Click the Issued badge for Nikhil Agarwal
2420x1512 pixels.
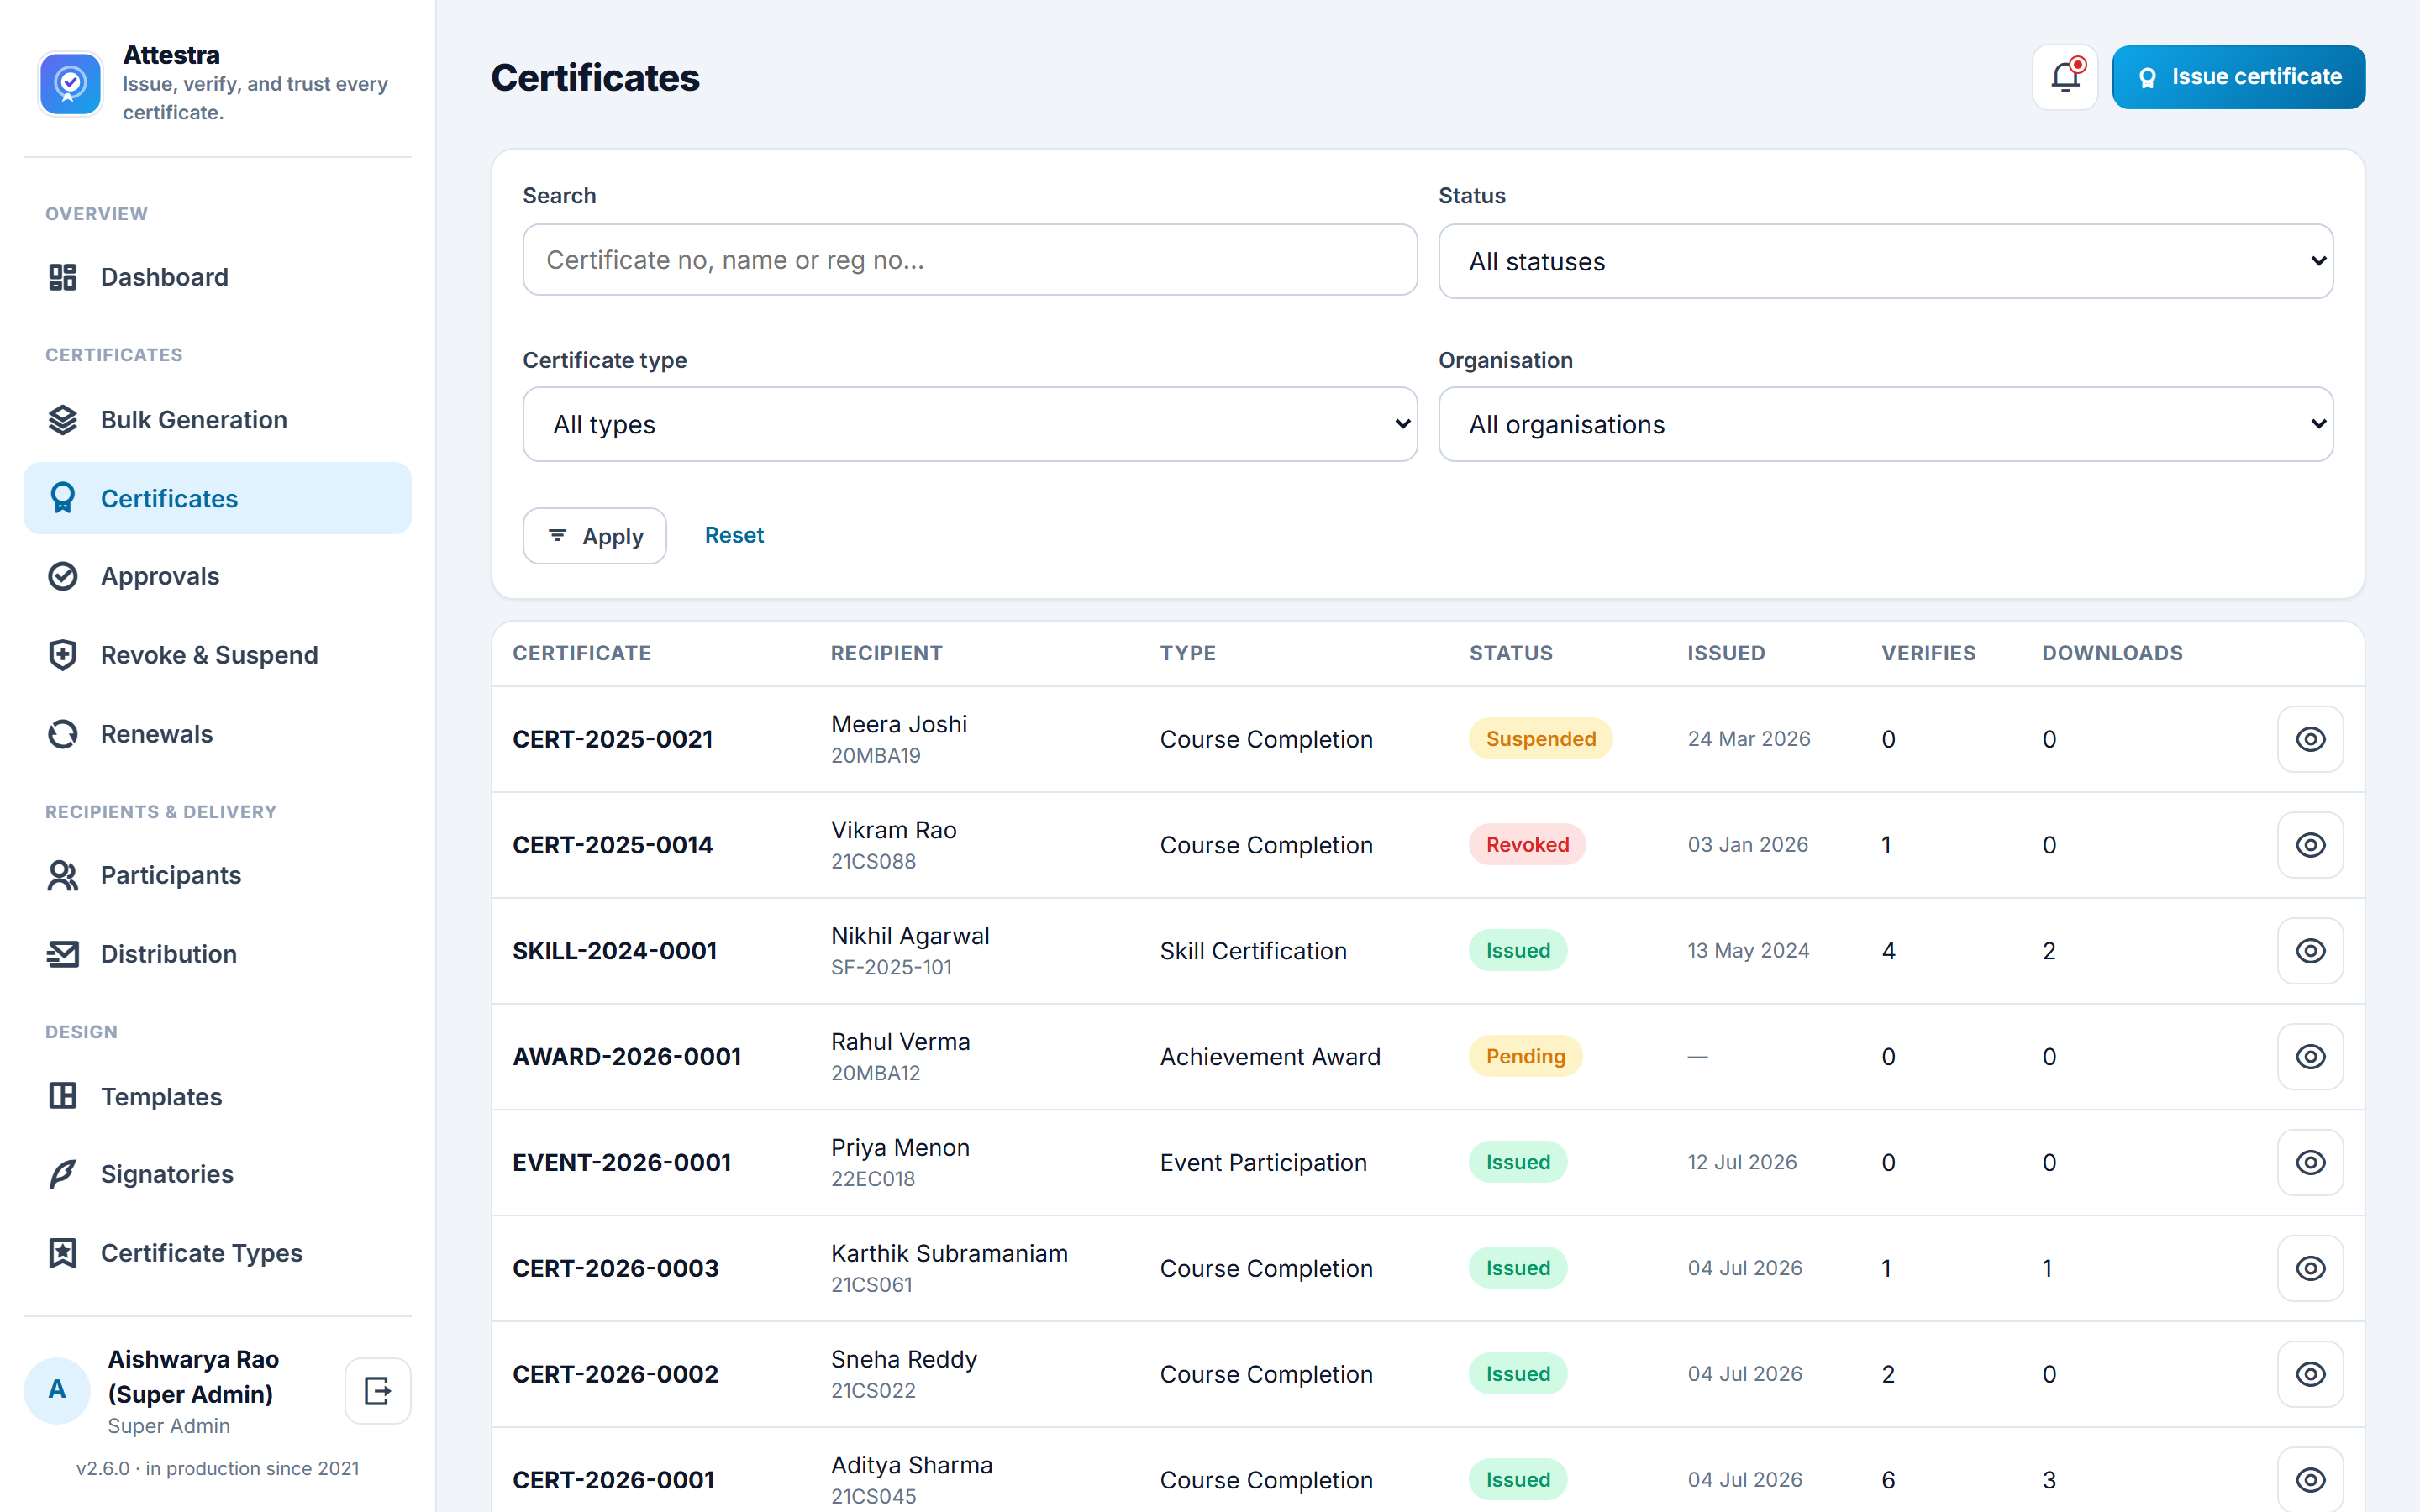tap(1518, 950)
